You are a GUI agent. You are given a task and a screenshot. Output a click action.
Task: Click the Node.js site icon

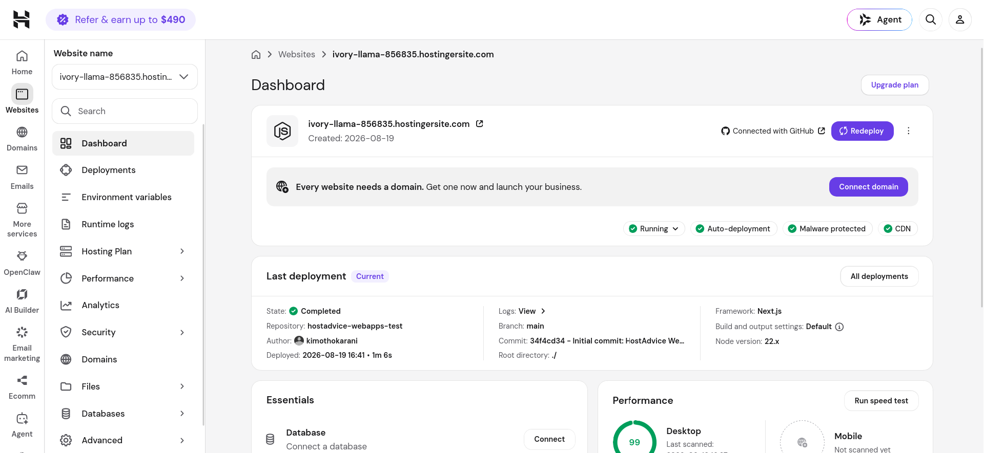click(282, 131)
